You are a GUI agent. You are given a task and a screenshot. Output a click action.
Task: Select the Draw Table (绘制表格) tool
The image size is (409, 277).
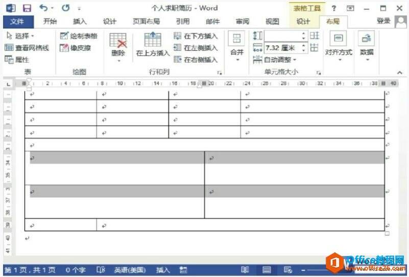[x=79, y=36]
